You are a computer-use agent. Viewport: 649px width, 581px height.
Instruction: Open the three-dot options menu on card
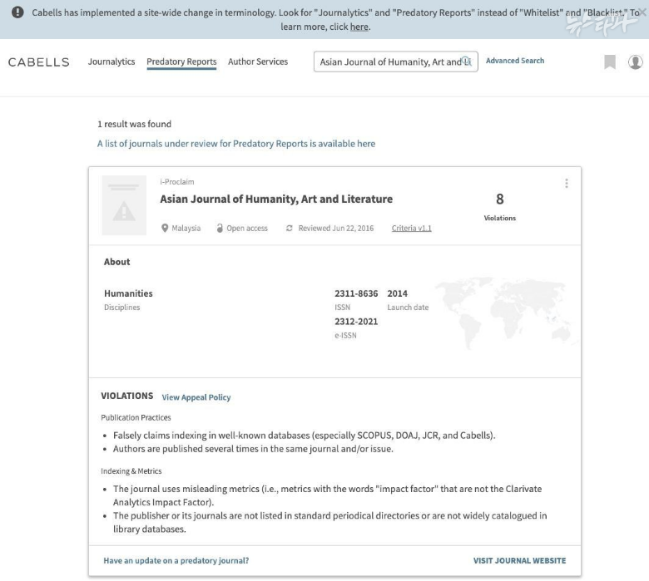[x=567, y=183]
